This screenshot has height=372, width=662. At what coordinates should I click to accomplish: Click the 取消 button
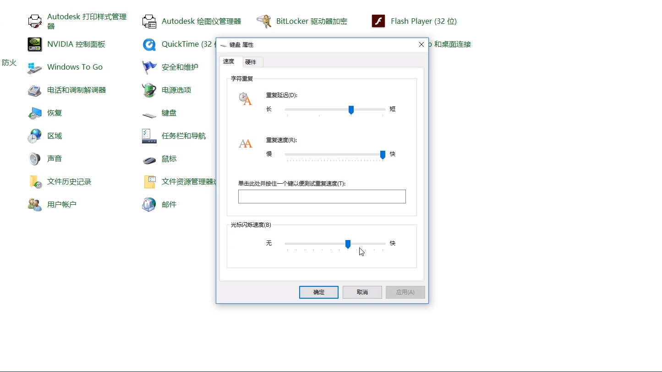pos(362,292)
